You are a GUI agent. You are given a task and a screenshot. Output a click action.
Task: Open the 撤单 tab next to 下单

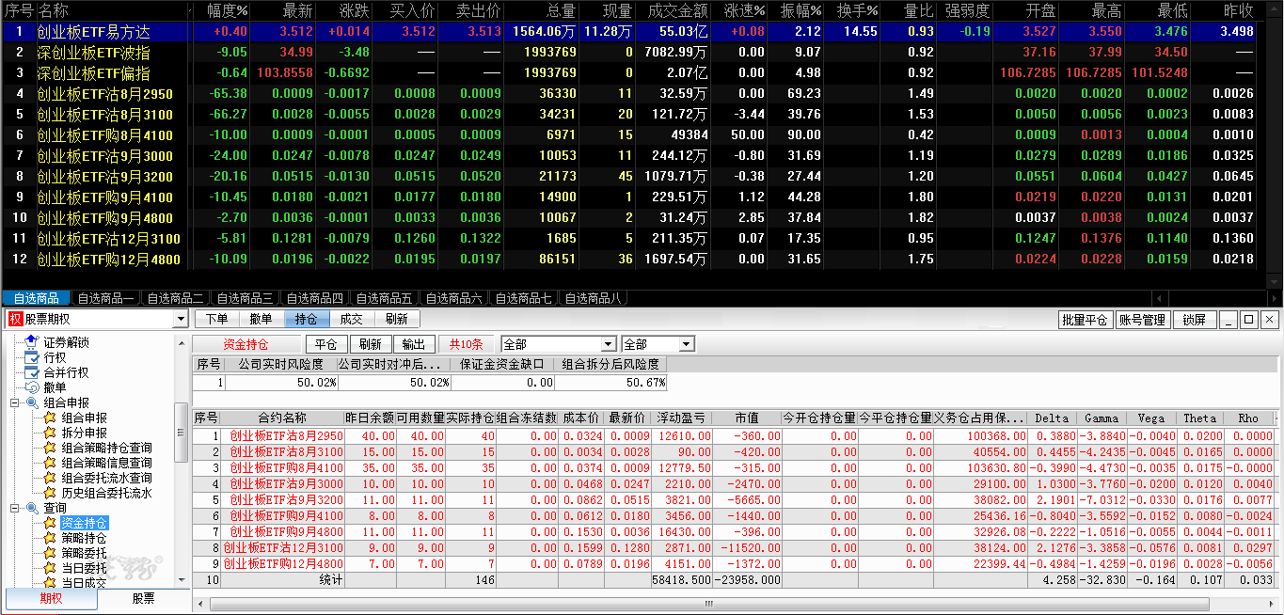pyautogui.click(x=261, y=320)
